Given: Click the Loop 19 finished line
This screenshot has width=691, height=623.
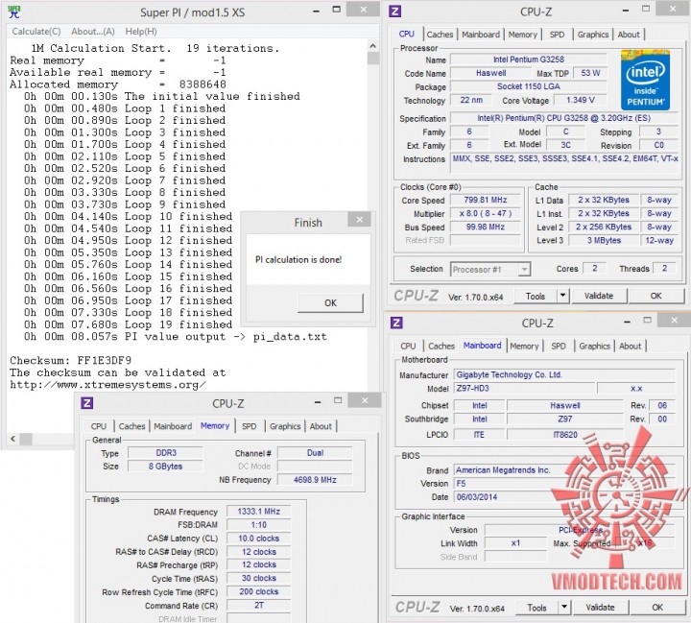Looking at the screenshot, I should [129, 324].
